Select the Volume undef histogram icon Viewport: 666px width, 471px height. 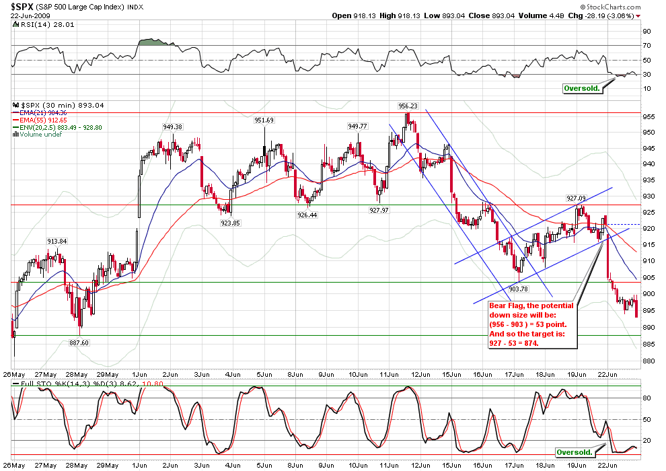[15, 133]
